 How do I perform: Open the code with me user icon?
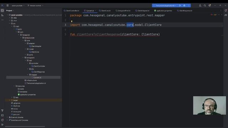[x=200, y=6]
